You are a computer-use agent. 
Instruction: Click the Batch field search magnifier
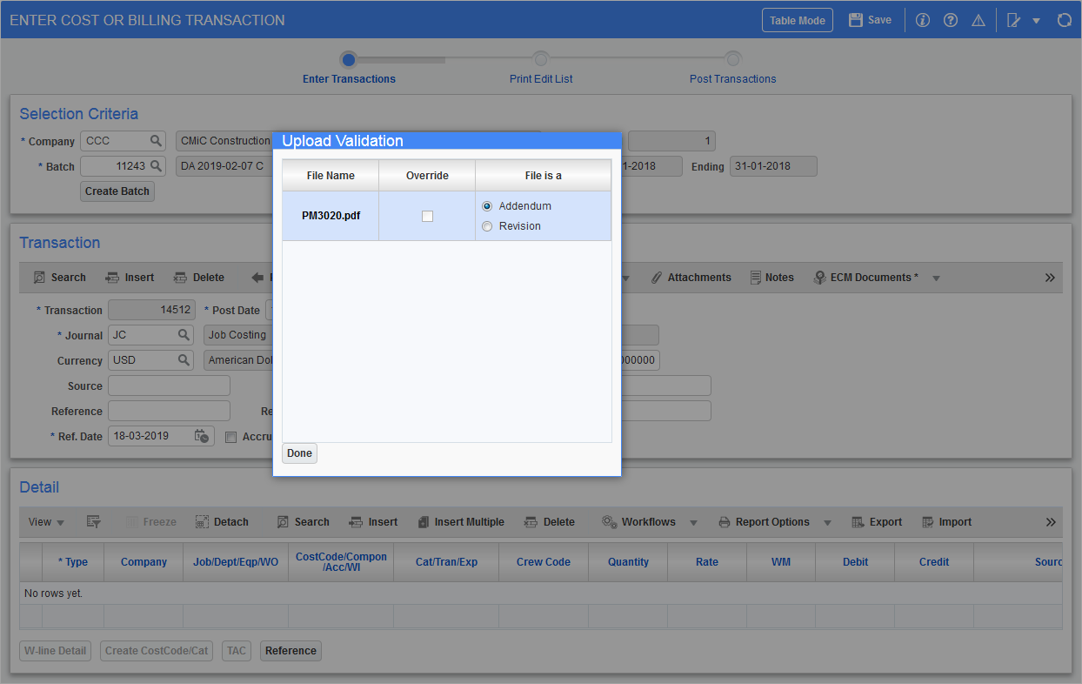[156, 166]
